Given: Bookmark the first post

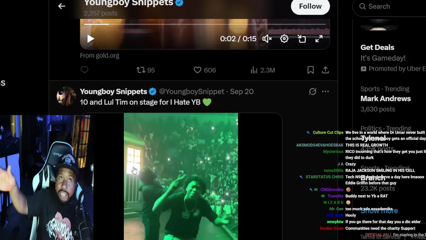Looking at the screenshot, I should pos(311,70).
